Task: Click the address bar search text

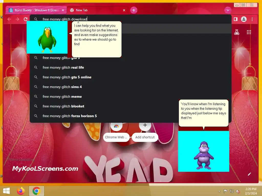Action: pos(65,19)
